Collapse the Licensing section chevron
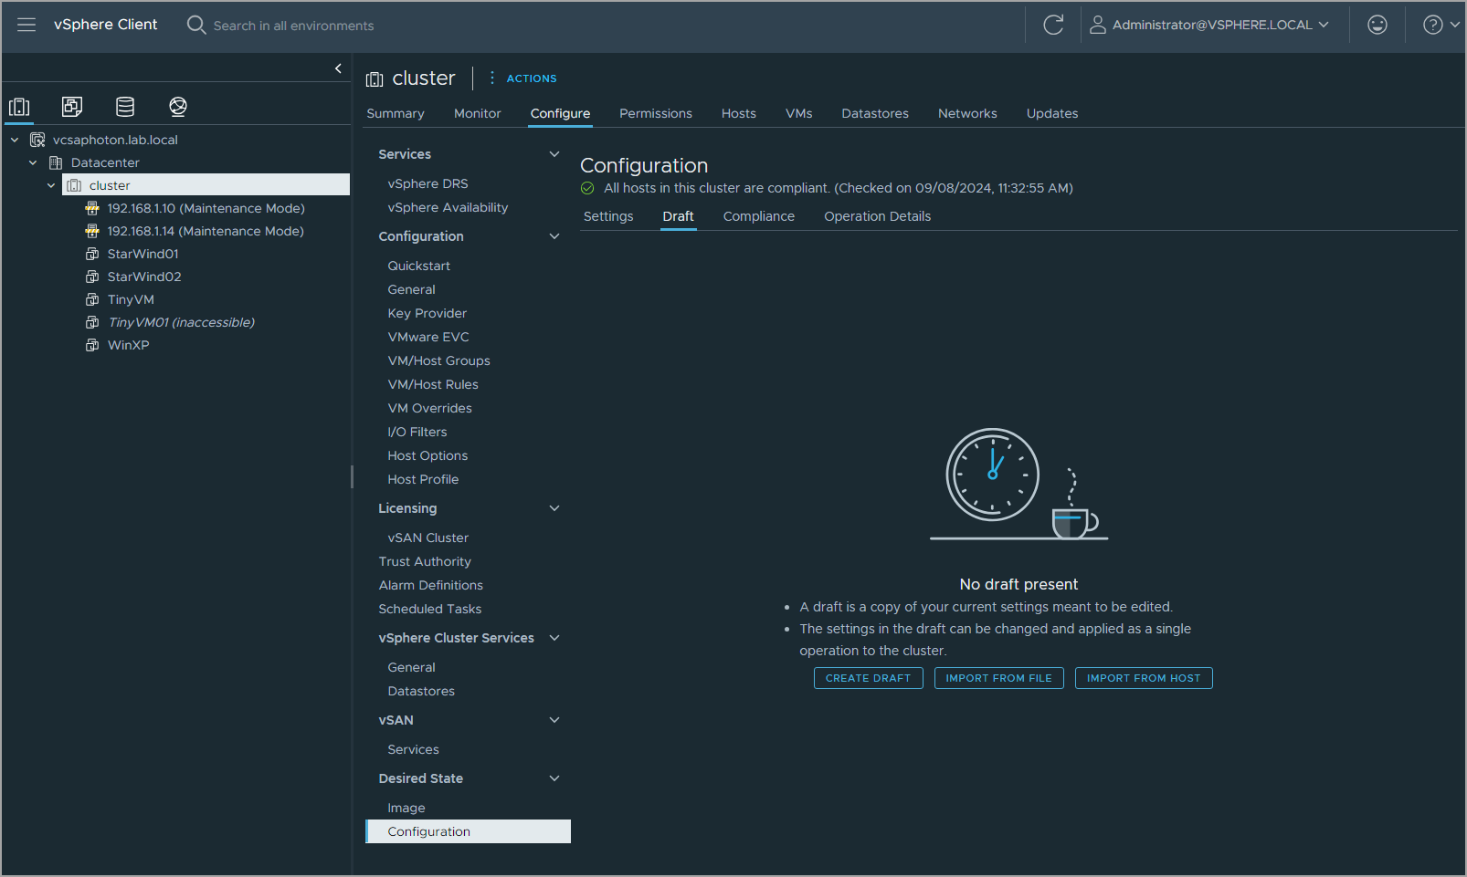 point(554,508)
